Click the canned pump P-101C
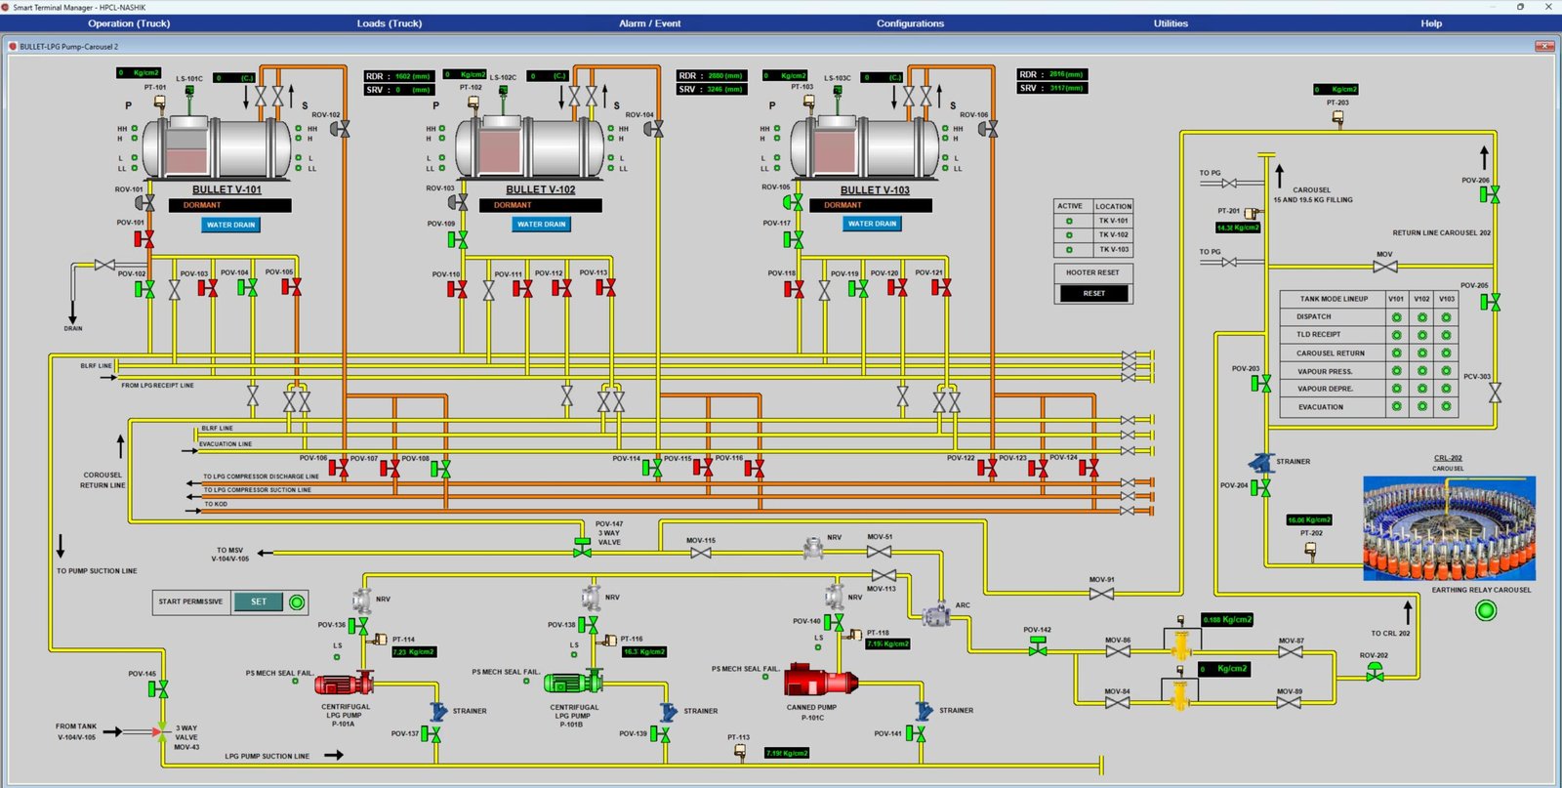The height and width of the screenshot is (788, 1562). 820,681
